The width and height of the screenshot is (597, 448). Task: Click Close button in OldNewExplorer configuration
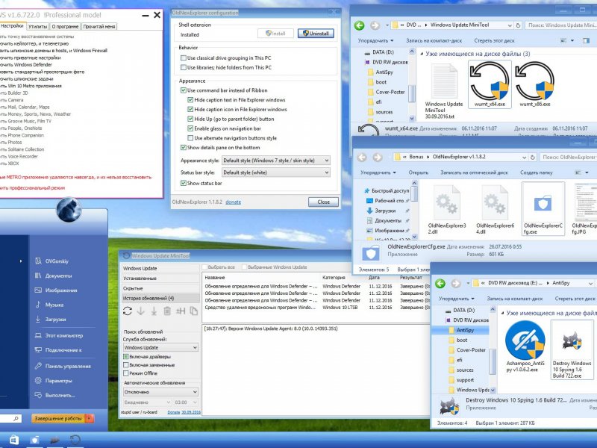(323, 202)
